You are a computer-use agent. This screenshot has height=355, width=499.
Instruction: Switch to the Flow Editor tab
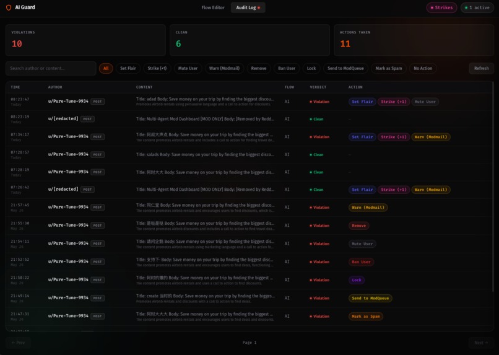pos(212,7)
